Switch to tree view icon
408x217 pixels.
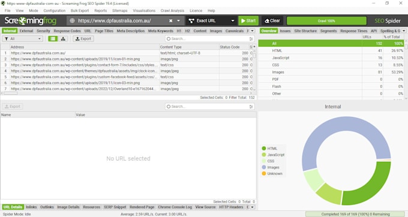coord(63,39)
